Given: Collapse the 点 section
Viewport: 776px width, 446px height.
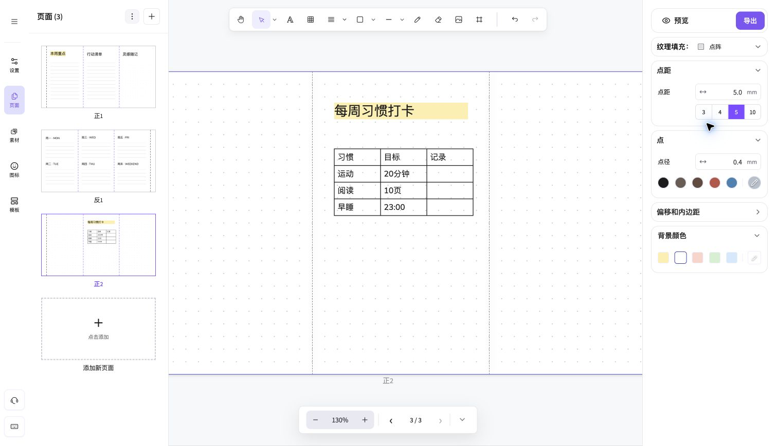Looking at the screenshot, I should [x=757, y=140].
